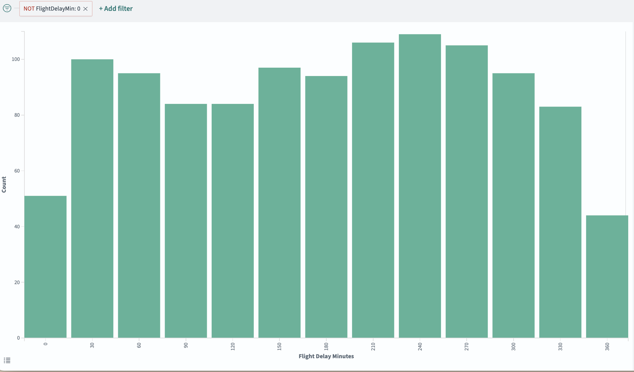Screen dimensions: 634x372
Task: Select the tallest bar at 240 minutes
Action: coord(420,186)
